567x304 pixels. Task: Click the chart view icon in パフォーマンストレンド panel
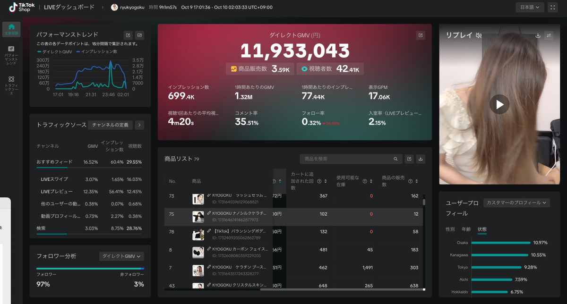(139, 35)
